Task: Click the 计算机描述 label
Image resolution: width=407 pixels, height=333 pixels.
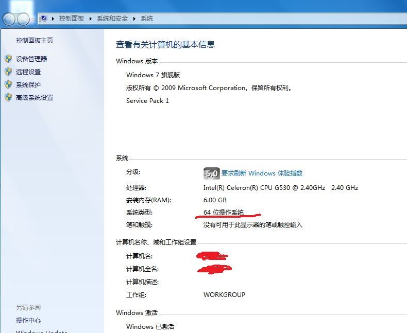Action: (x=142, y=282)
